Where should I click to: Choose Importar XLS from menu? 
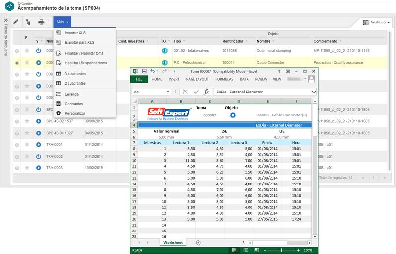point(75,33)
